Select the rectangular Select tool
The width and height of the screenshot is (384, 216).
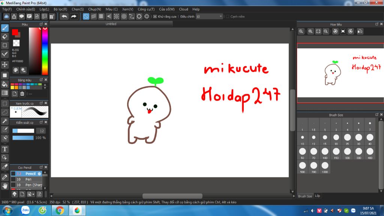click(4, 103)
